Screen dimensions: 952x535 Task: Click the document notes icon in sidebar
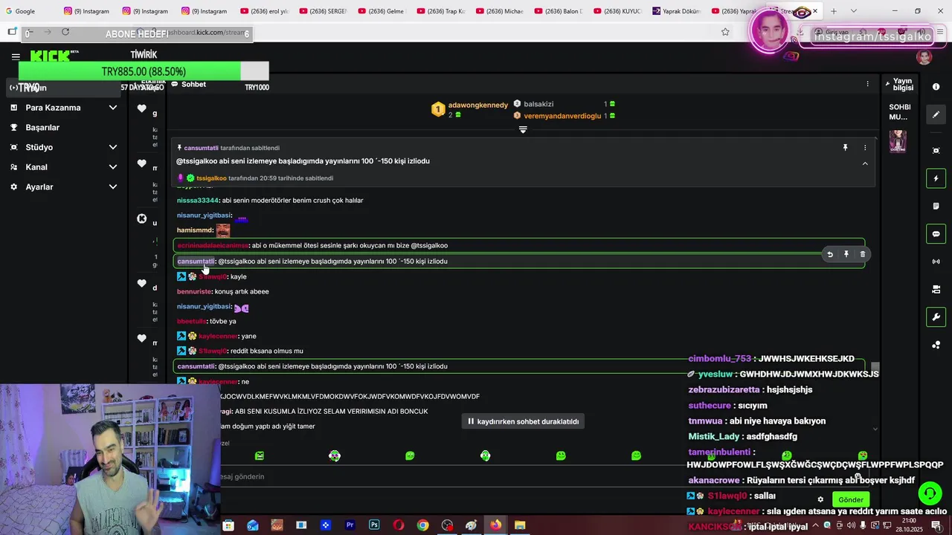click(936, 206)
